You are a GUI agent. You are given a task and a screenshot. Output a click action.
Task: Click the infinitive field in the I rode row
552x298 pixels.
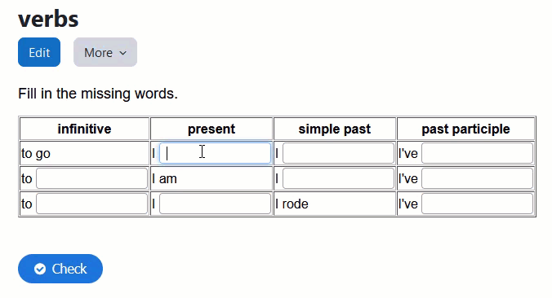92,204
